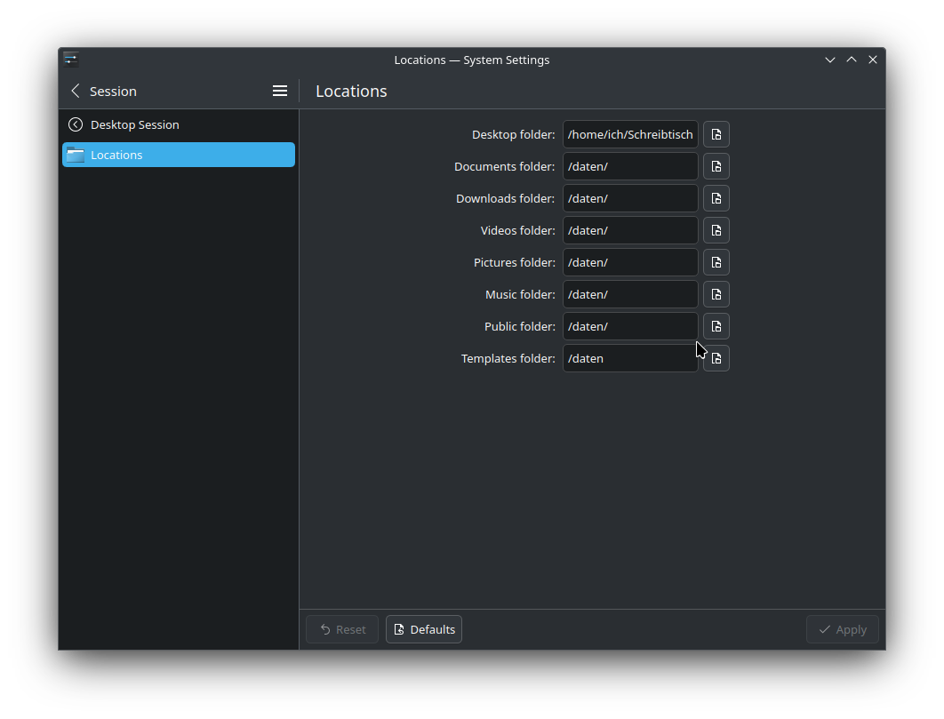Select the Locations sidebar entry
The width and height of the screenshot is (944, 719).
pyautogui.click(x=178, y=155)
